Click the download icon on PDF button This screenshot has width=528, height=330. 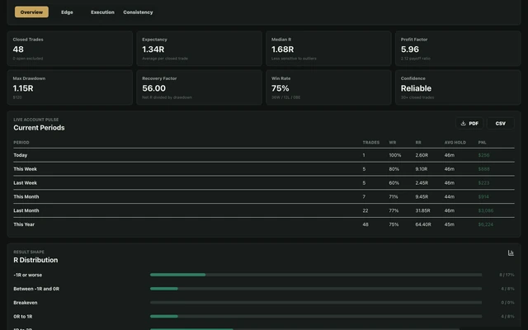pyautogui.click(x=463, y=123)
